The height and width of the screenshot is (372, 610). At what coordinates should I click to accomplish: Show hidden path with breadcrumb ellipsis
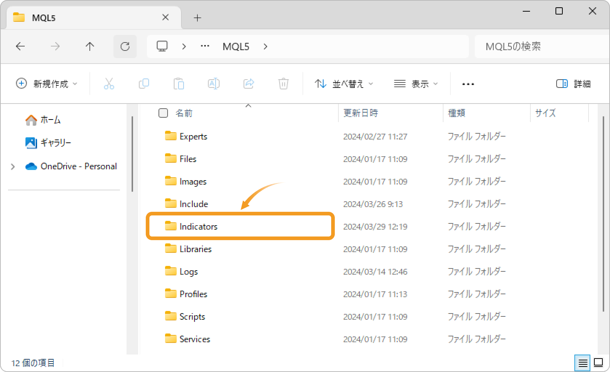[205, 46]
